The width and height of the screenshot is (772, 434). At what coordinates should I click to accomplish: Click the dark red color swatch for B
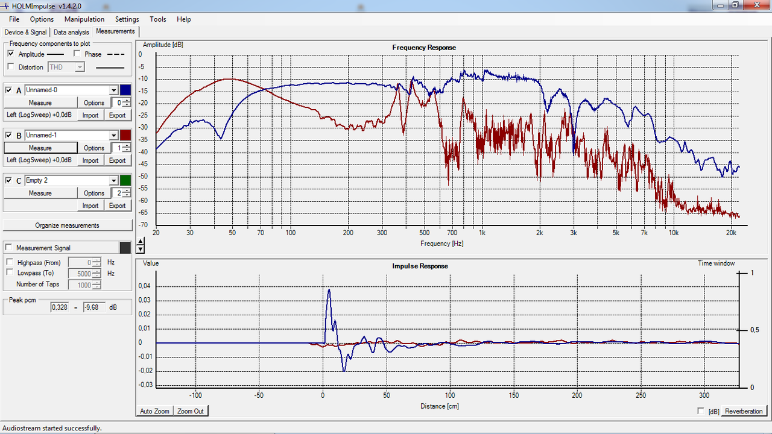click(125, 135)
